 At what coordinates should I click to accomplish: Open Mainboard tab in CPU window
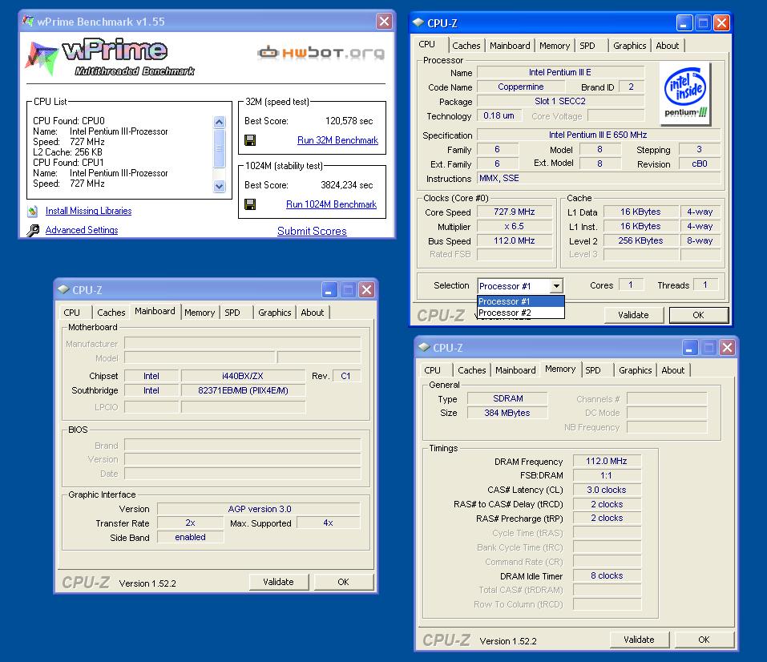510,46
